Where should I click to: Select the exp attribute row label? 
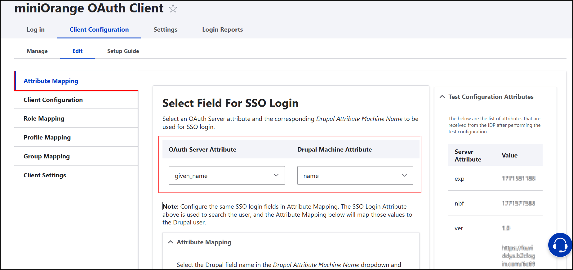coord(460,179)
